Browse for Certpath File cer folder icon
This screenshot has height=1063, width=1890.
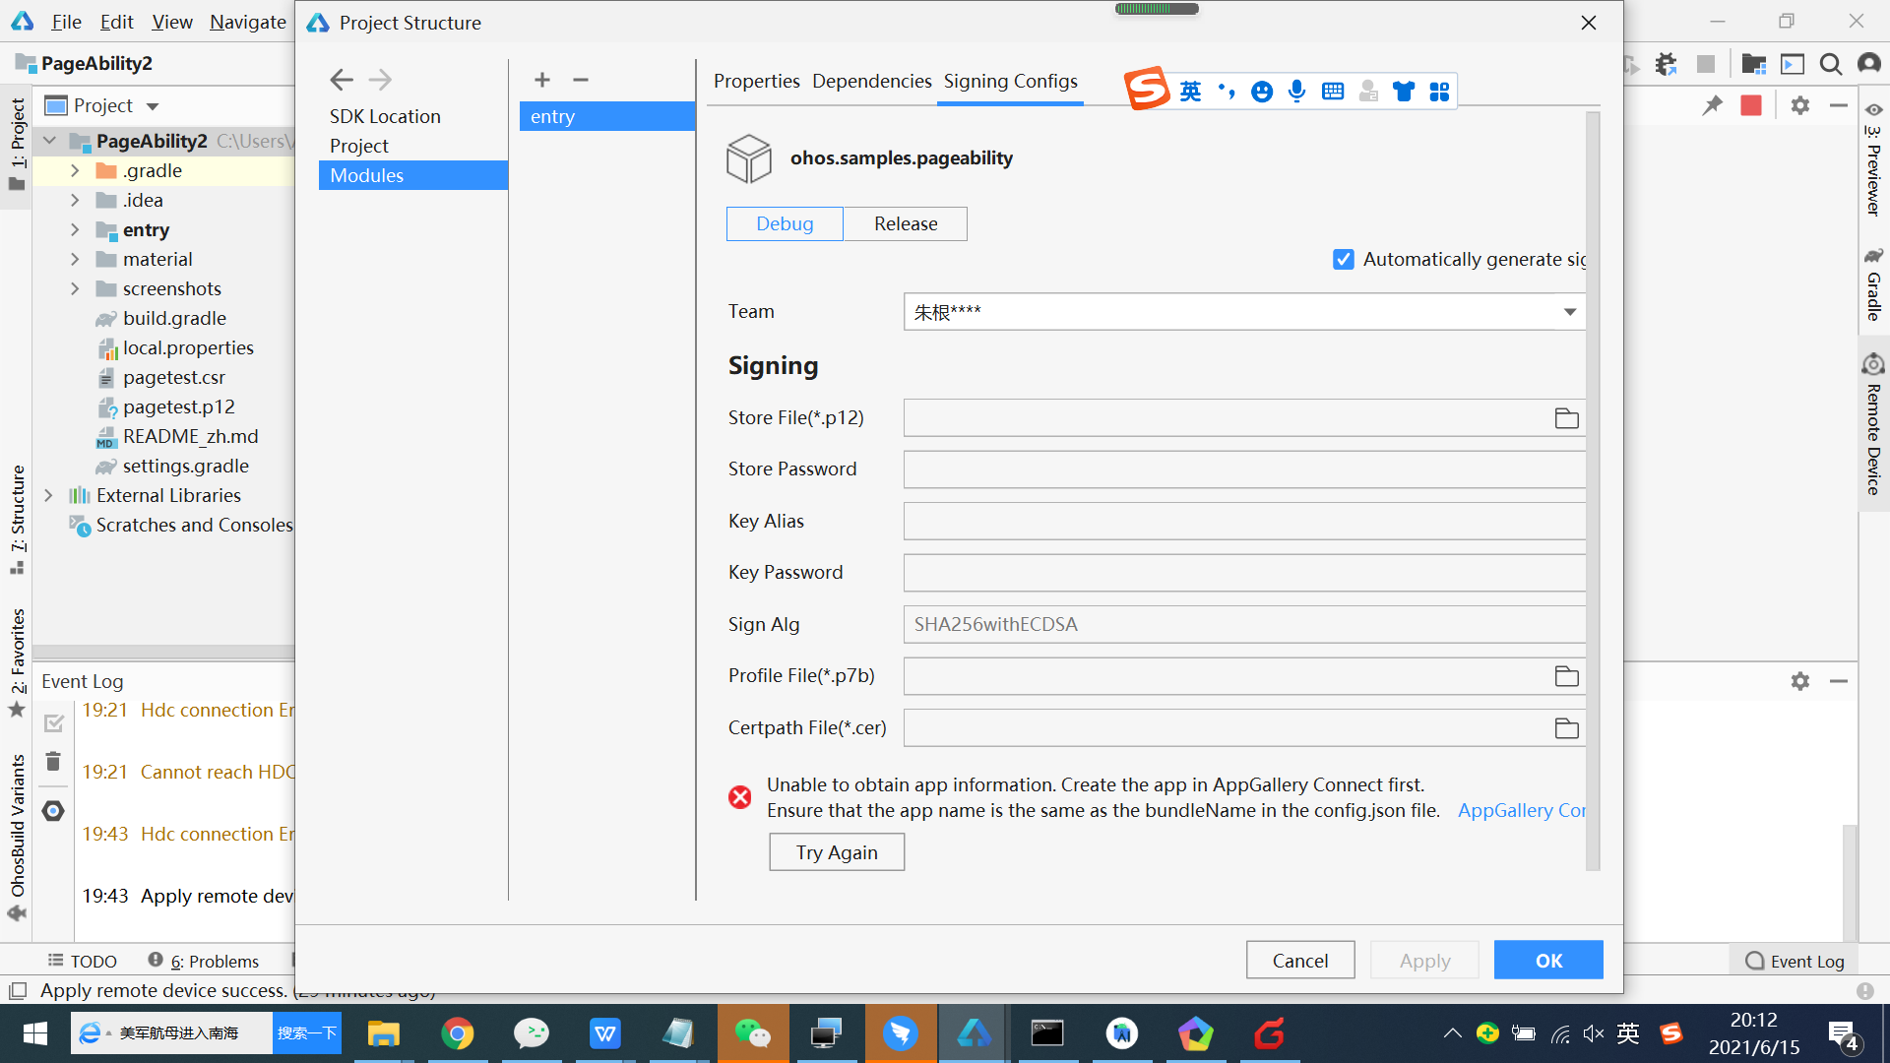point(1566,728)
